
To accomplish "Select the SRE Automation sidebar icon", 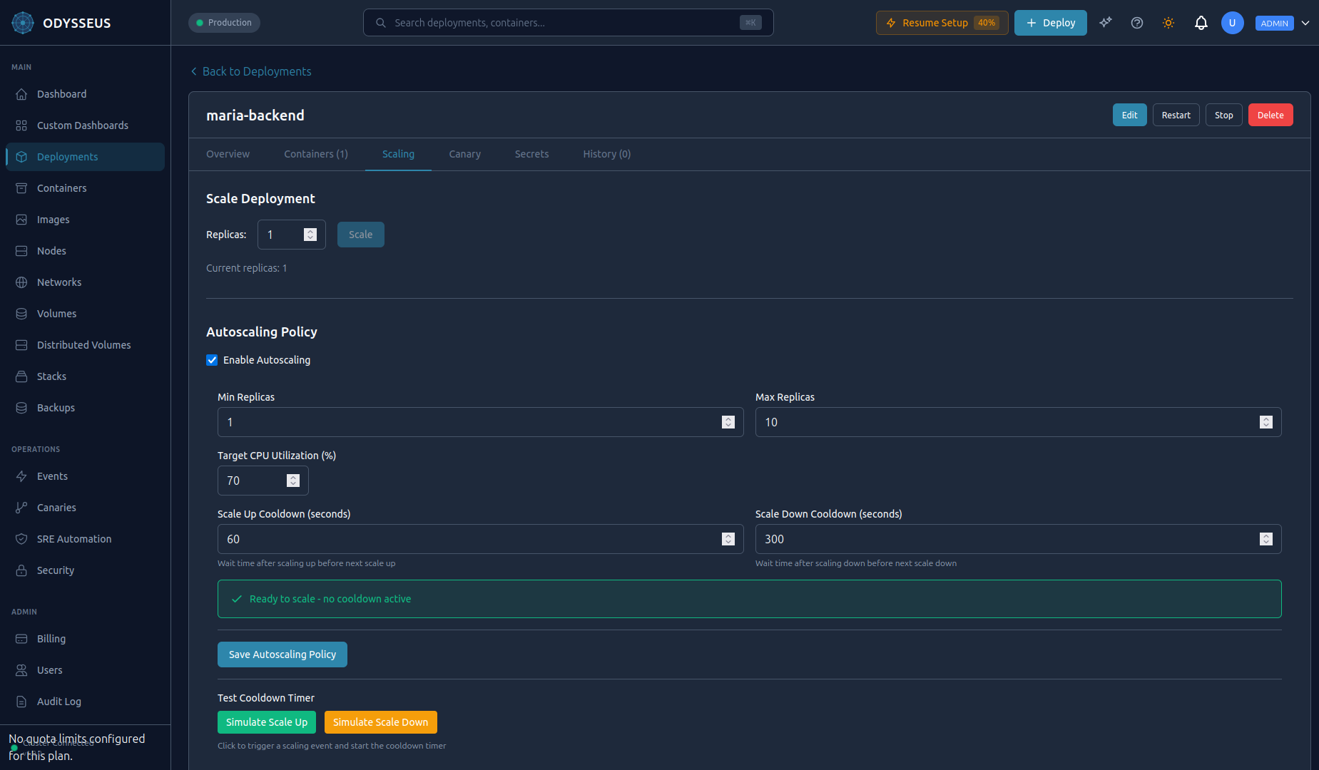I will click(22, 538).
